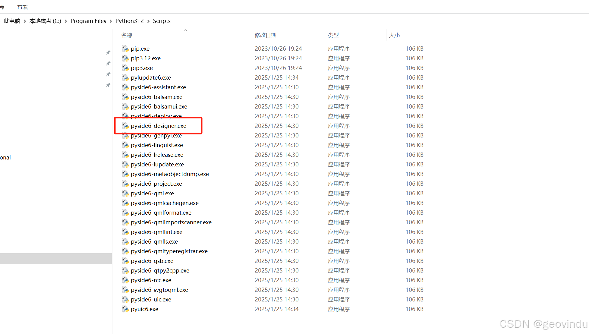The width and height of the screenshot is (589, 334).
Task: Select the pyside6-linguist.exe file name
Action: pyautogui.click(x=157, y=145)
